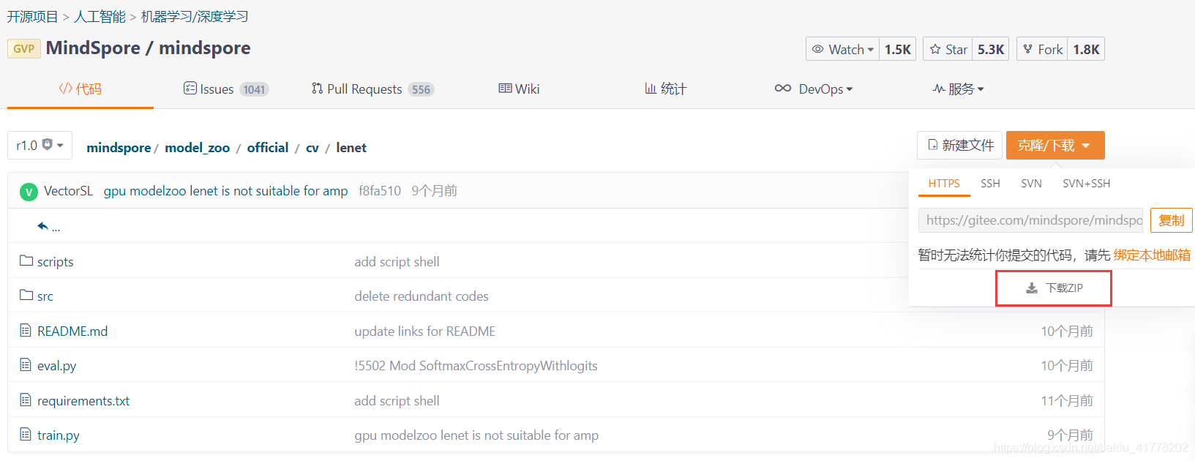Click the Watch count 1.5K
Screen dimensions: 1195x461
897,49
